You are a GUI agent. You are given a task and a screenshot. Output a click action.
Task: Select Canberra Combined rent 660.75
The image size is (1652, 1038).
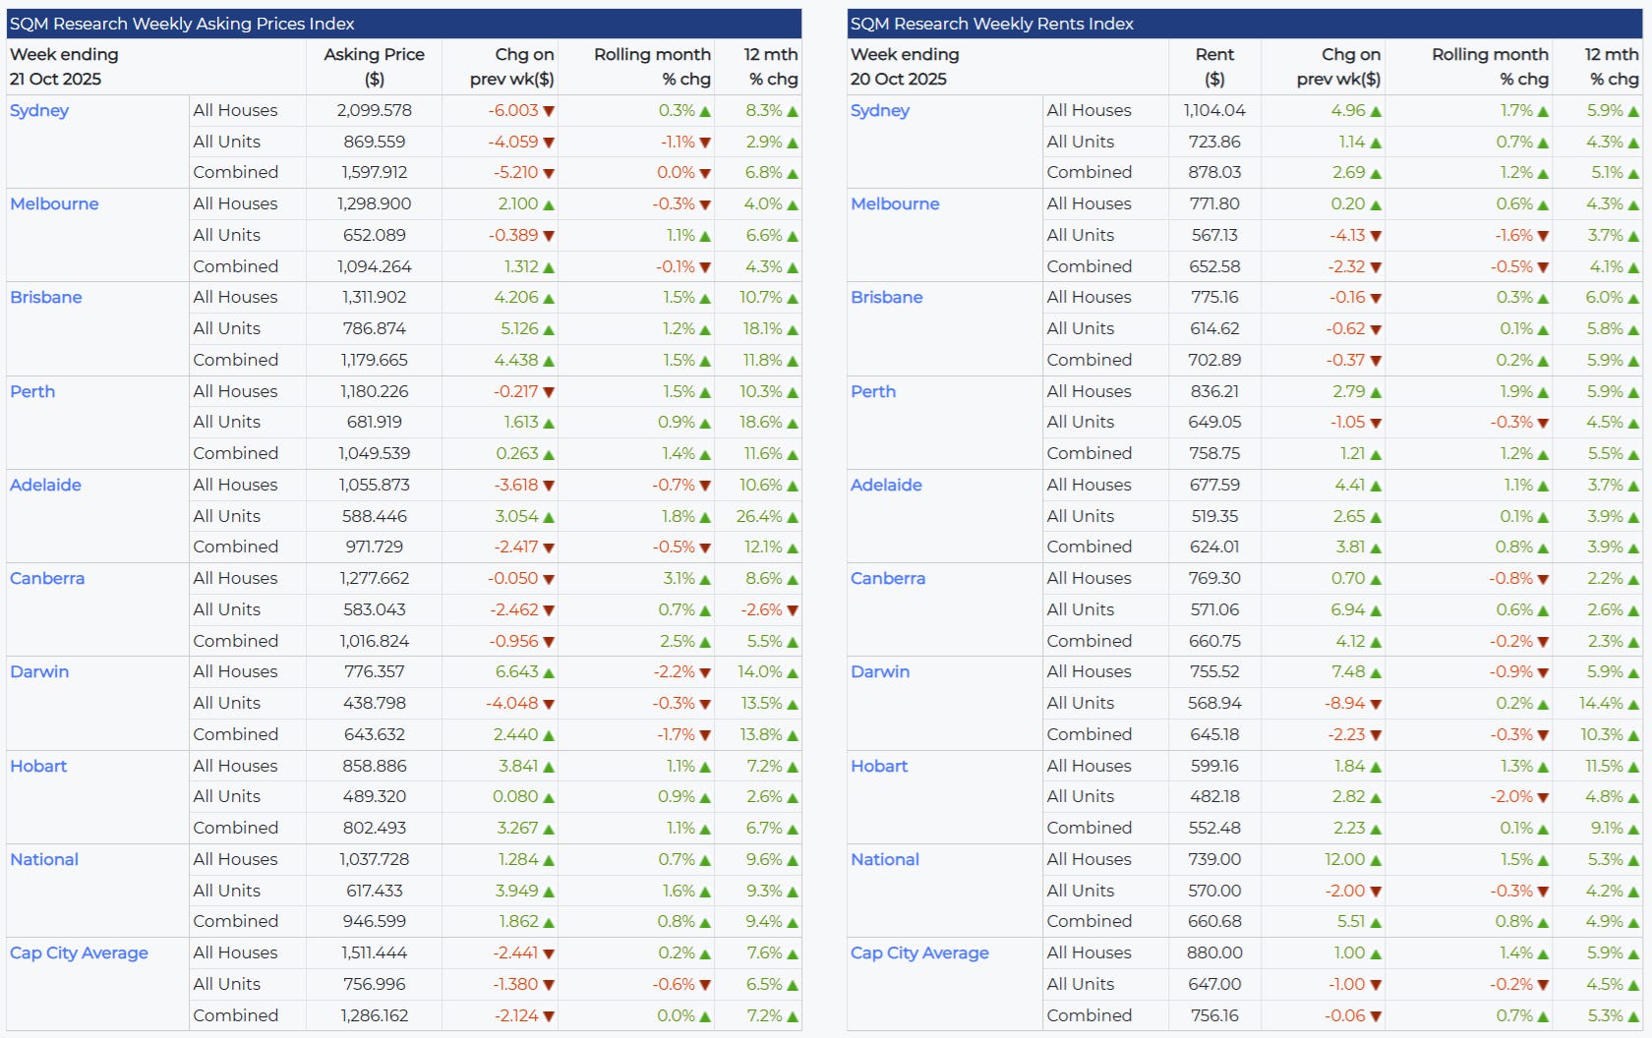coord(1214,641)
